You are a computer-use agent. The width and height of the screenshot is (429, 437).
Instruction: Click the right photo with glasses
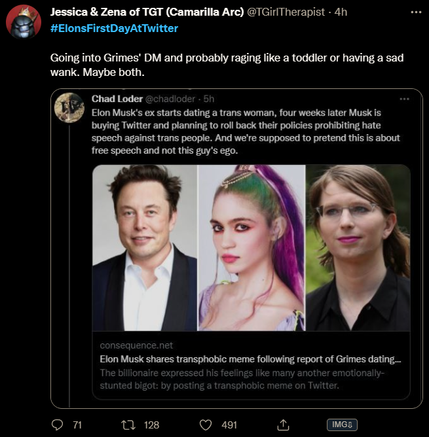click(358, 247)
